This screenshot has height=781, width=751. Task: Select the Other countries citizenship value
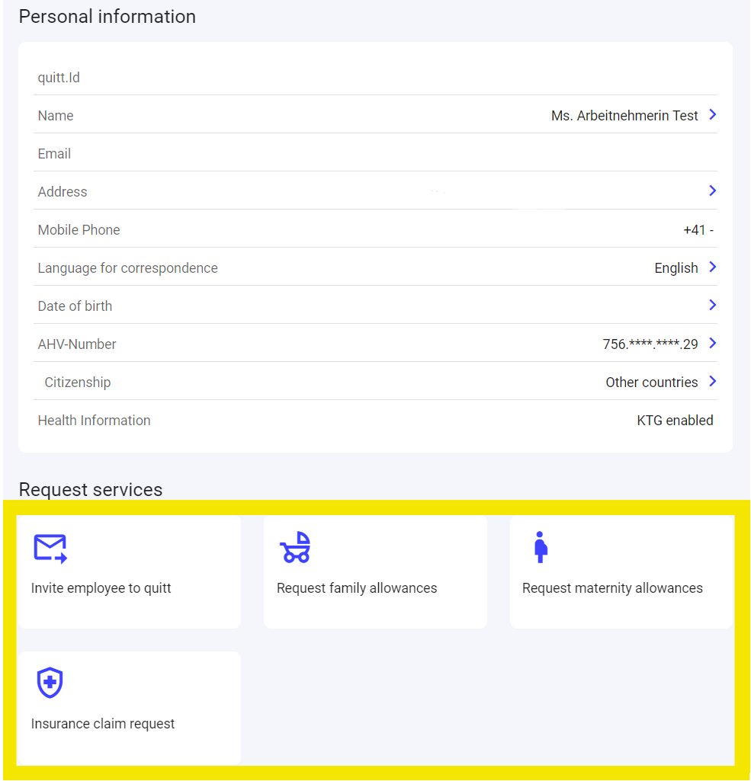651,382
